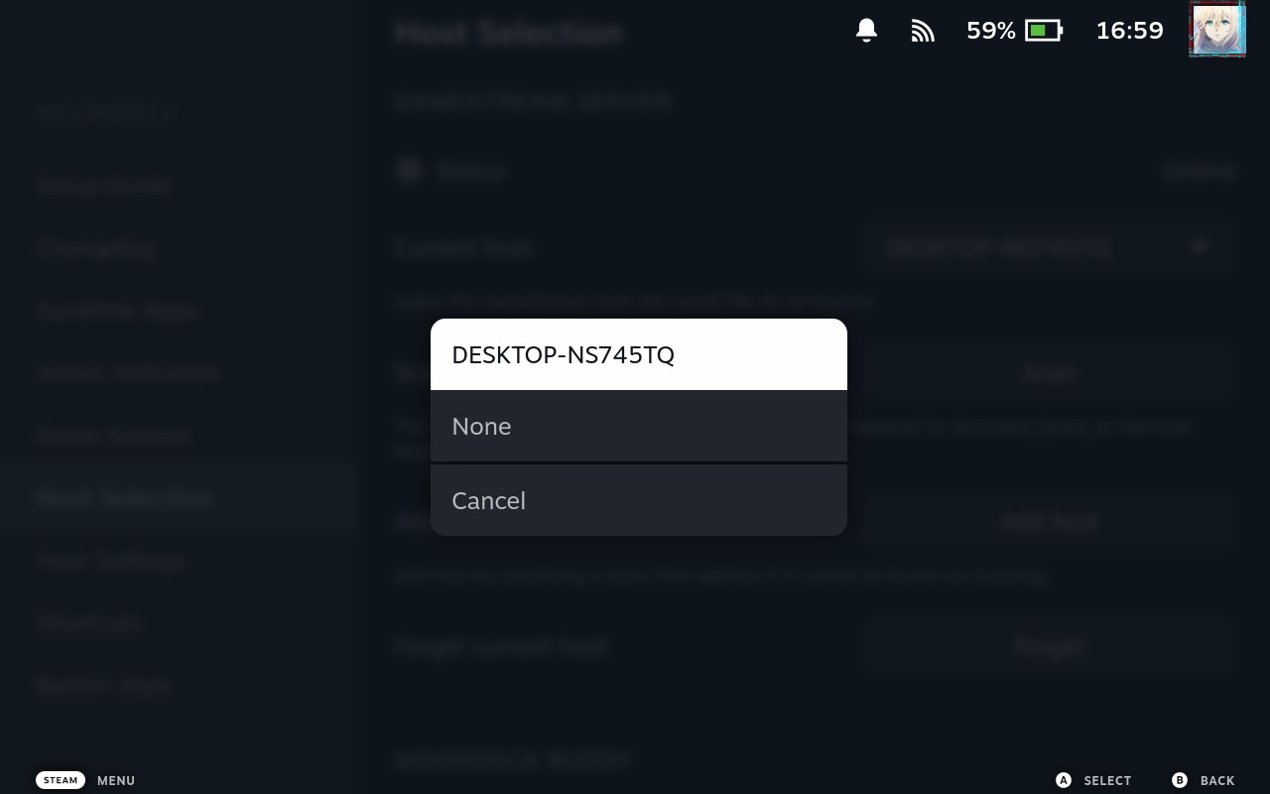Click the dimmed Scan button
The image size is (1270, 794).
(1048, 373)
